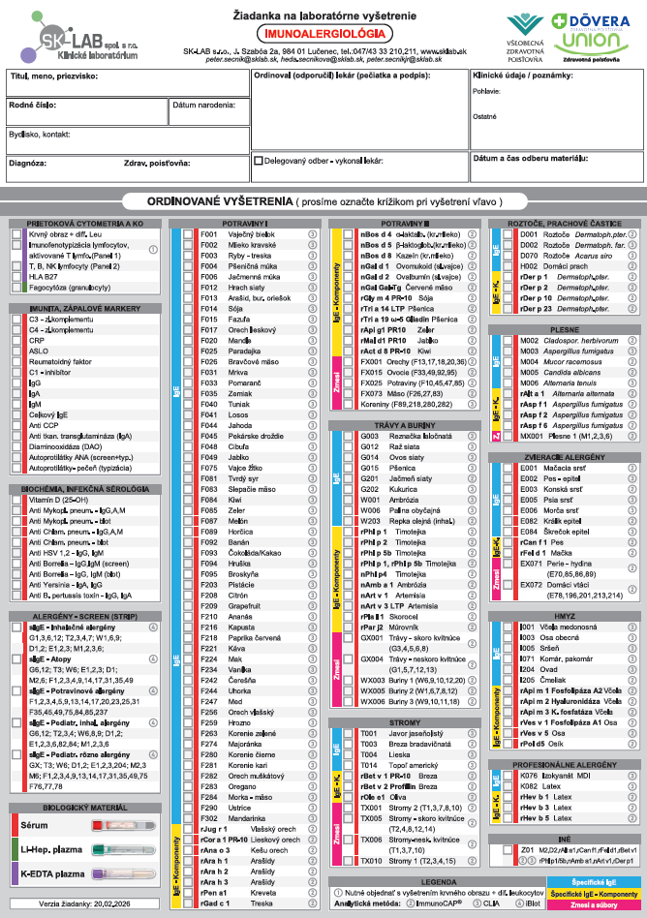Click the TRÁVY A BURINY section header
The image size is (647, 918).
pos(402,424)
